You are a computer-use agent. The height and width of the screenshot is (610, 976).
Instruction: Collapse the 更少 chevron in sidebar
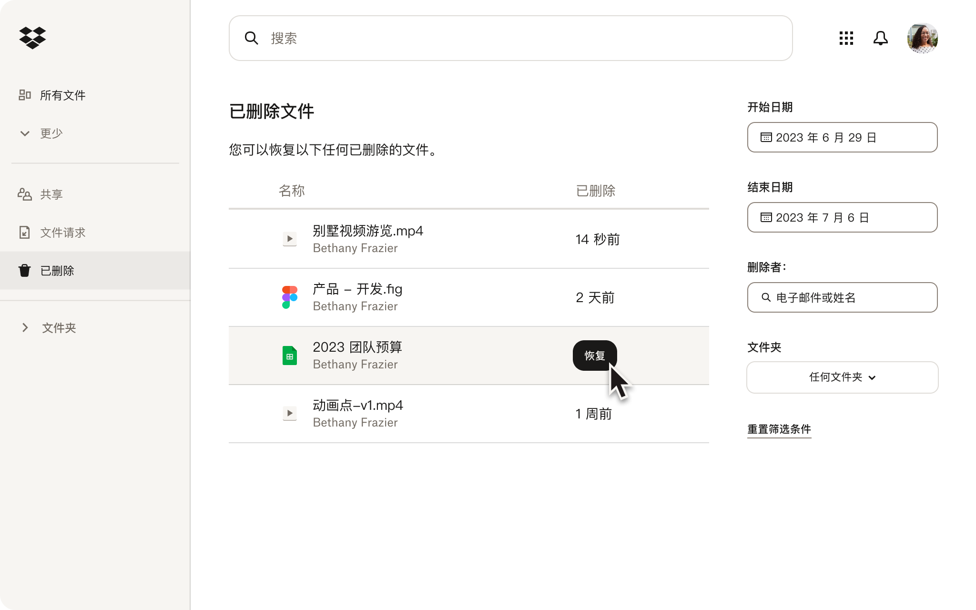coord(25,133)
